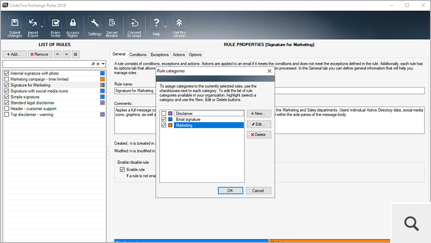Select Header - customer support rule
The width and height of the screenshot is (431, 243).
click(x=33, y=109)
